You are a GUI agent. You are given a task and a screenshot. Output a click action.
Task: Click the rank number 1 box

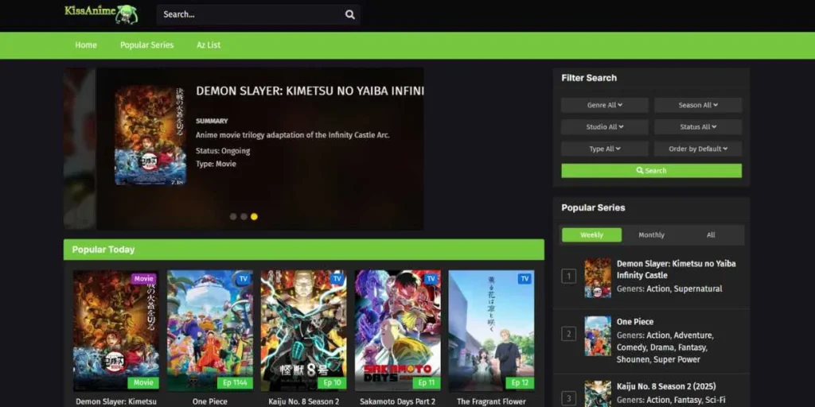point(568,276)
